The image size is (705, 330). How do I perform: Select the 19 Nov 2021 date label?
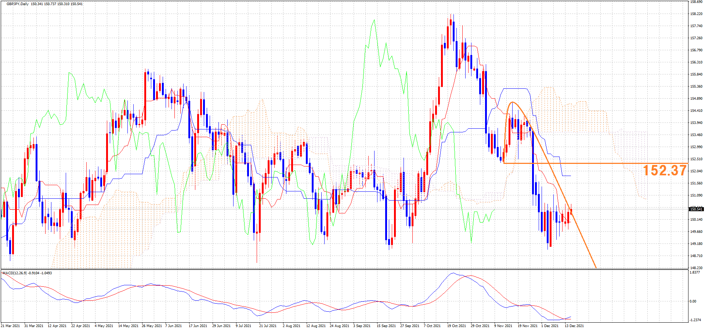coord(527,326)
